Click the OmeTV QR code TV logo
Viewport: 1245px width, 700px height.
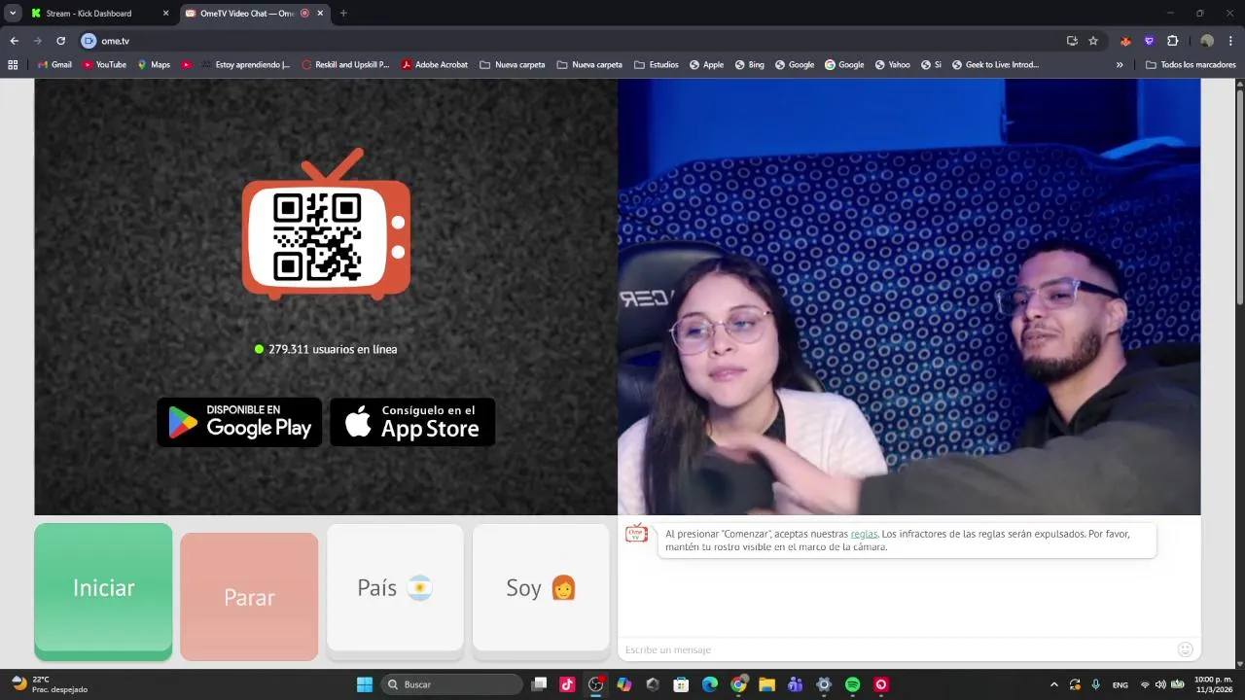(x=326, y=225)
